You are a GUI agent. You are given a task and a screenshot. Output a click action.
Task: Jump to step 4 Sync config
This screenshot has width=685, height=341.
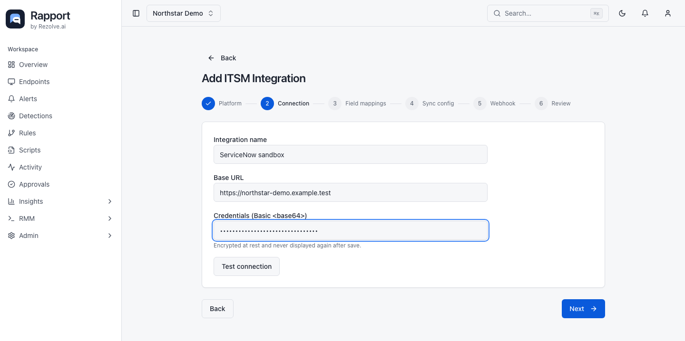click(430, 104)
